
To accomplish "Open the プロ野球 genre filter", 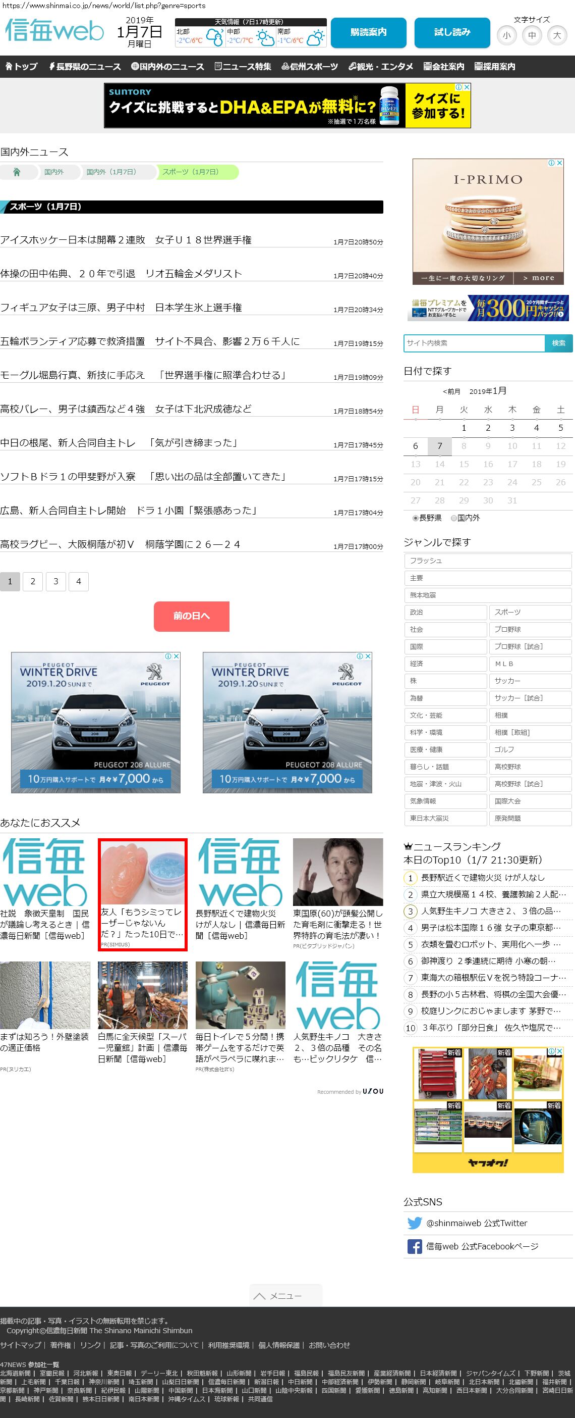I will 530,629.
